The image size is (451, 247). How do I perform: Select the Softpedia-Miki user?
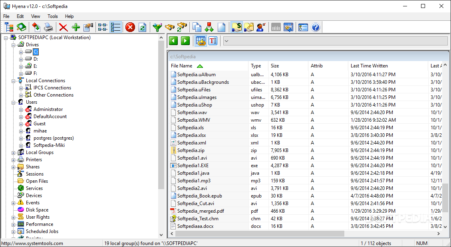tap(49, 145)
